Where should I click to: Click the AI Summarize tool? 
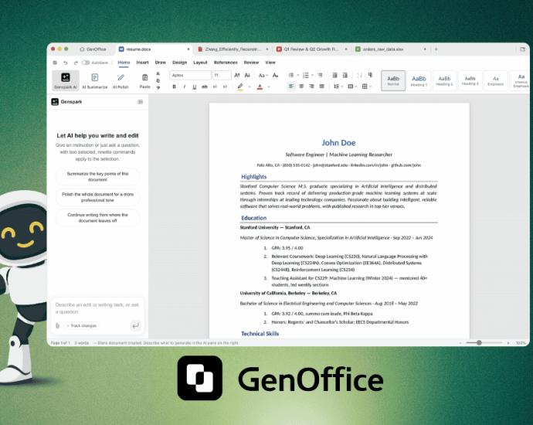[x=95, y=80]
